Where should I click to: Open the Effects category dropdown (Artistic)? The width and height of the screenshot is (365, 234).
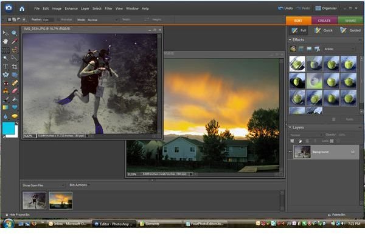point(339,49)
